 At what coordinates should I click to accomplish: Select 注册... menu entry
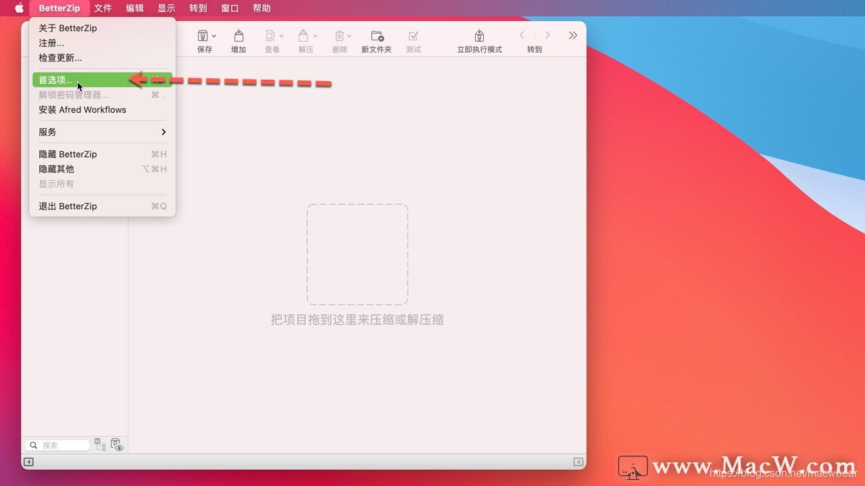pos(102,43)
